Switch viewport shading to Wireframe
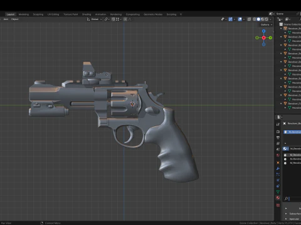 coord(255,19)
